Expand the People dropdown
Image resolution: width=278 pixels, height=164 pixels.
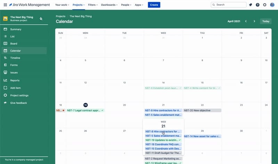(x=126, y=5)
